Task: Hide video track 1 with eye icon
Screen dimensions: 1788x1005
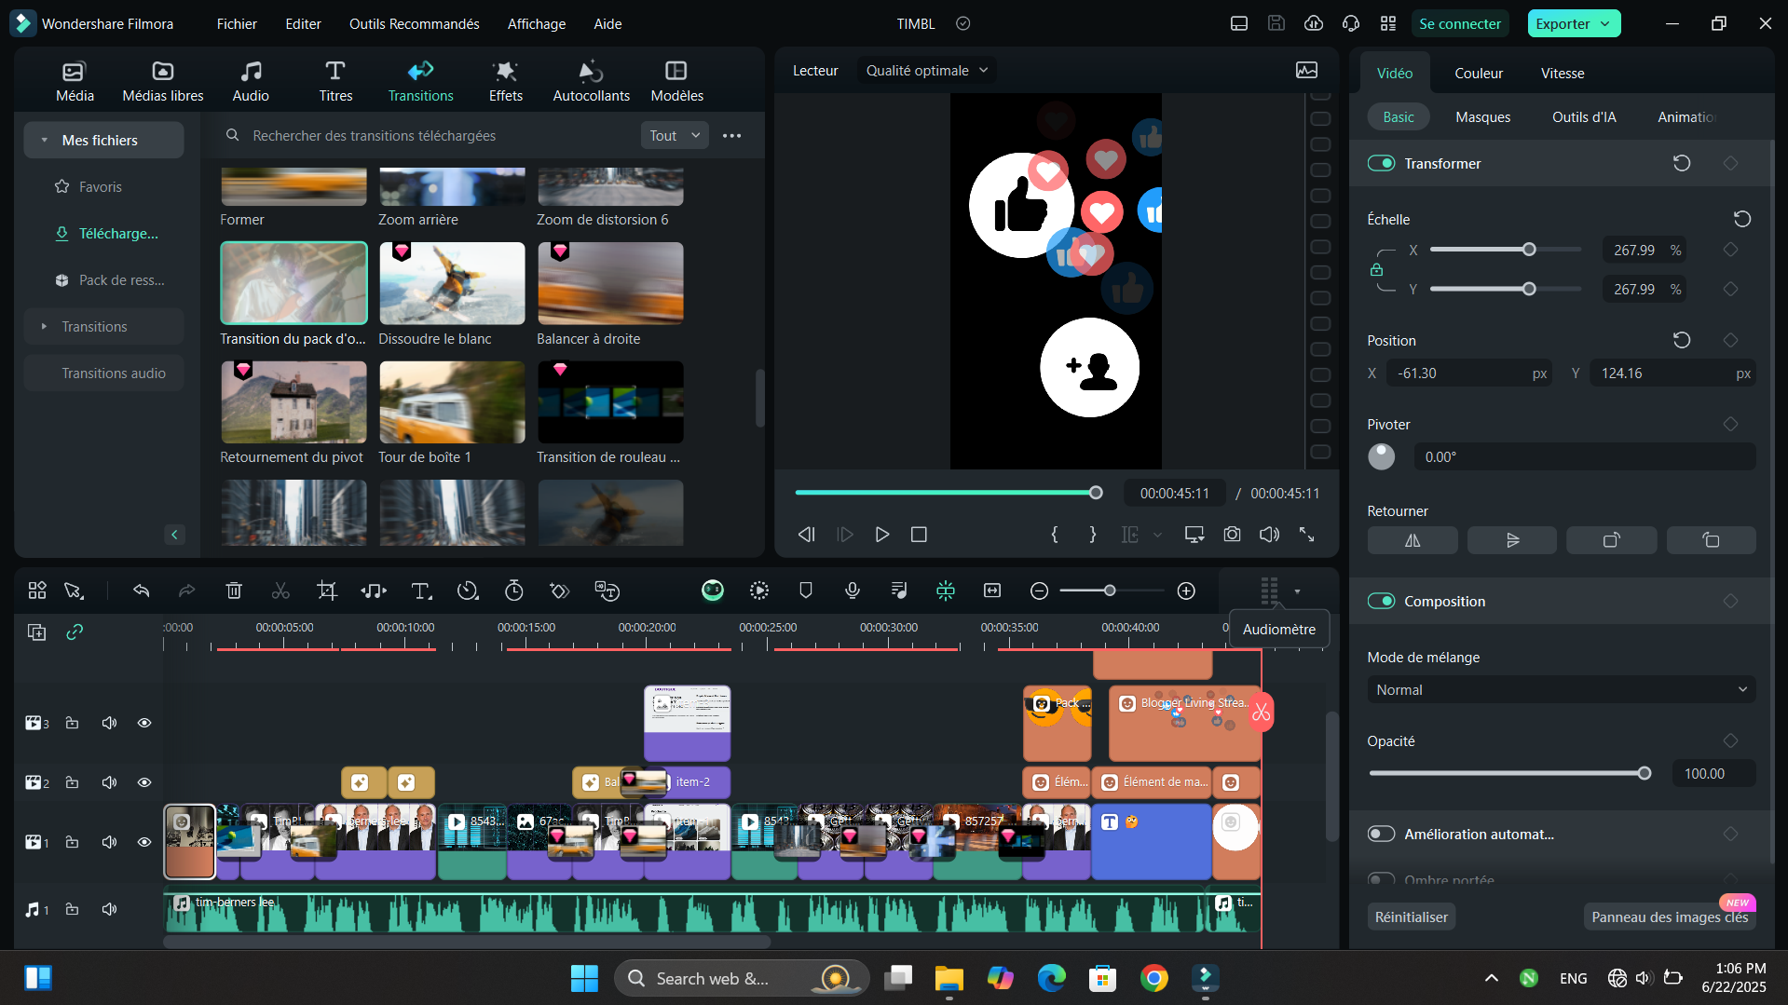Action: point(144,842)
